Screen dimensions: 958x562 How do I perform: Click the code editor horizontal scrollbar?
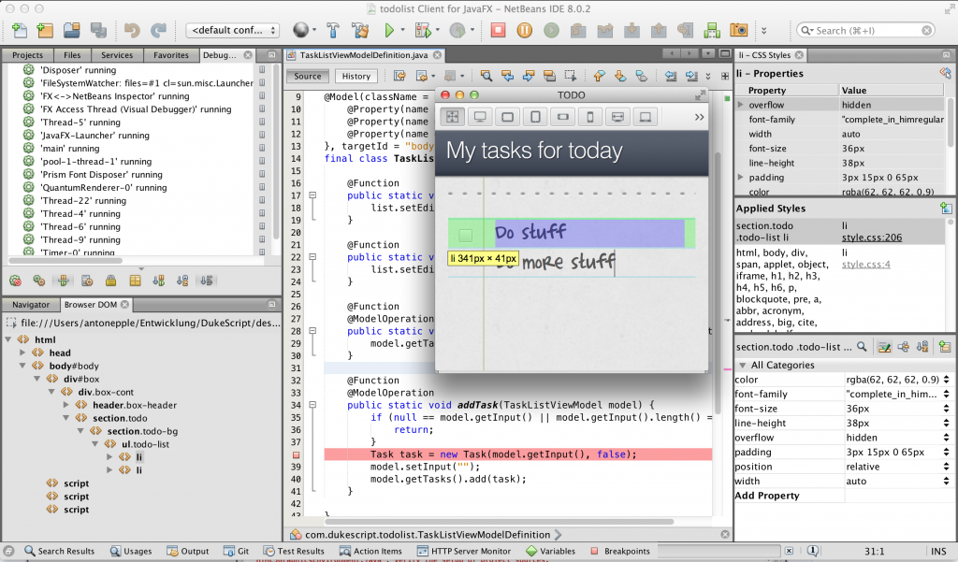500,523
